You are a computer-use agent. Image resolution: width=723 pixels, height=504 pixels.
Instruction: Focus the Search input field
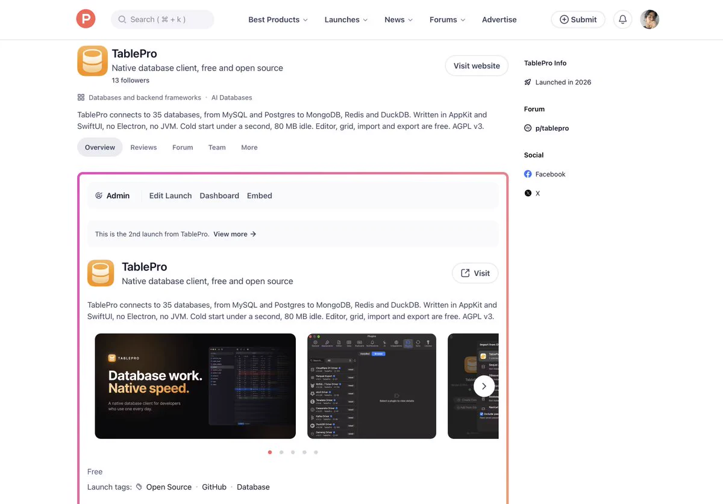163,19
